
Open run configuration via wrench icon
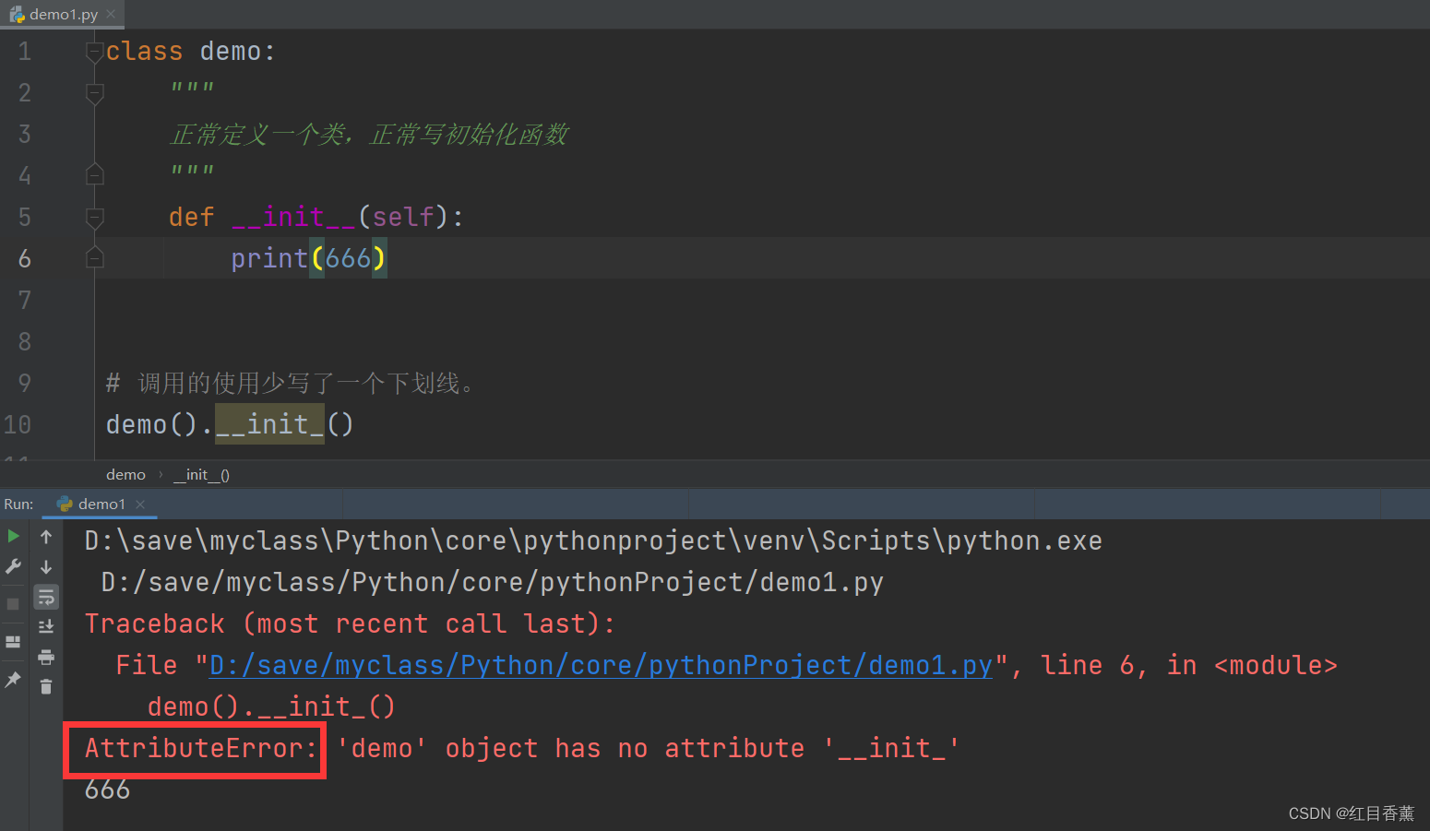point(13,566)
